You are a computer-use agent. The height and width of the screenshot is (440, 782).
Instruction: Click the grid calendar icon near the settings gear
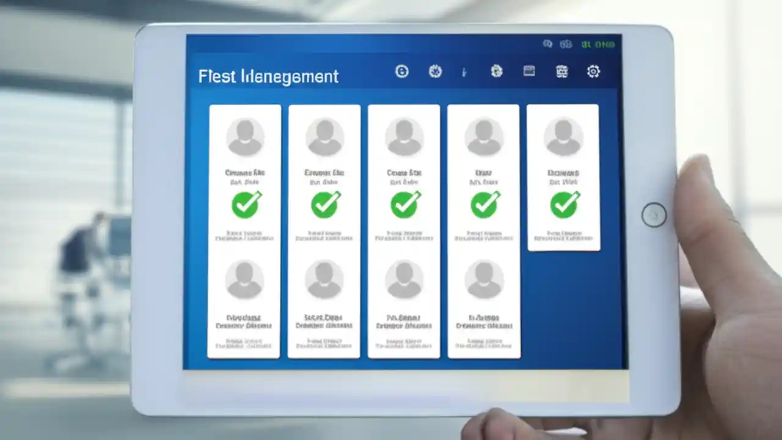pyautogui.click(x=561, y=71)
